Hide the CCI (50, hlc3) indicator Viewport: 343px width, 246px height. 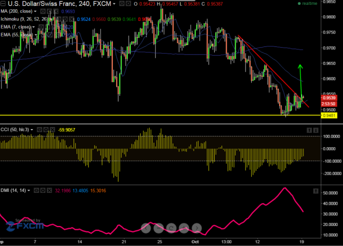[40, 130]
